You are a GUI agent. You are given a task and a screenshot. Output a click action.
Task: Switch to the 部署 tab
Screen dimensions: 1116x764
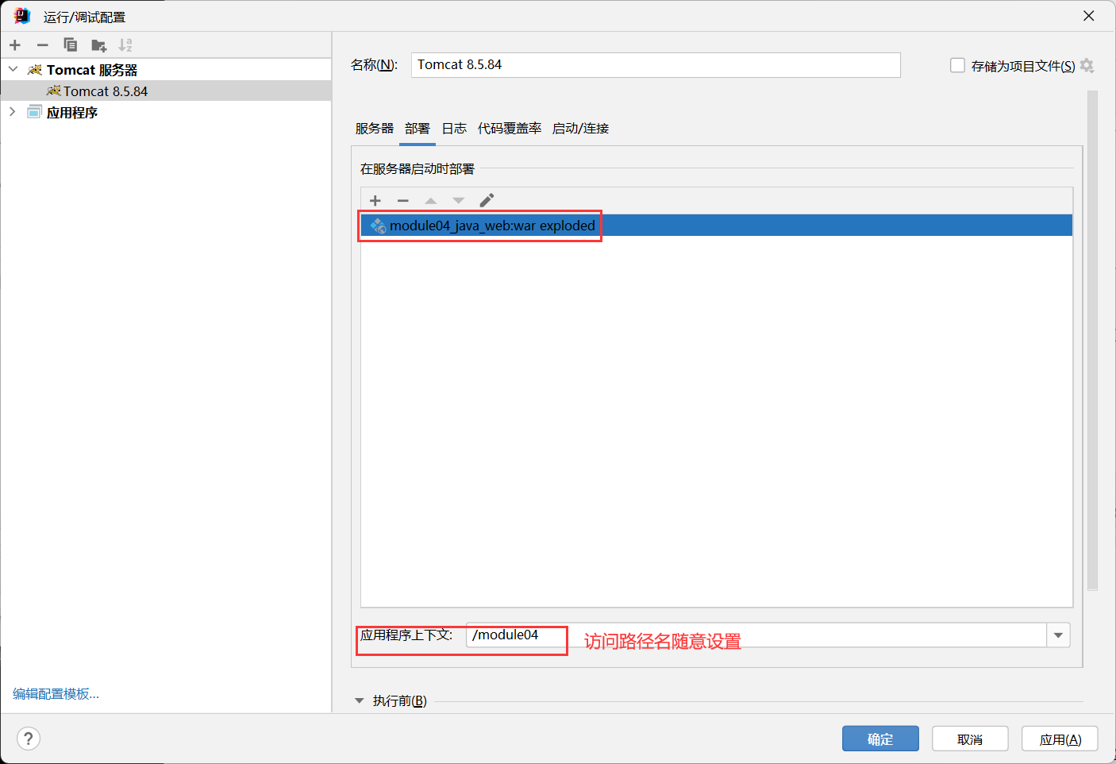click(x=418, y=129)
